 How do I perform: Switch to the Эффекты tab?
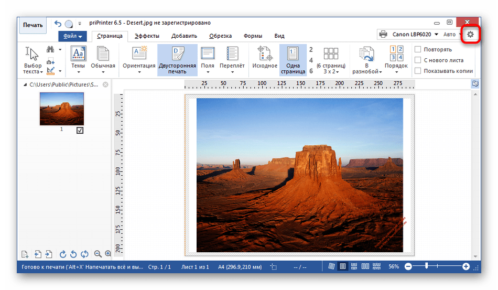click(x=147, y=36)
